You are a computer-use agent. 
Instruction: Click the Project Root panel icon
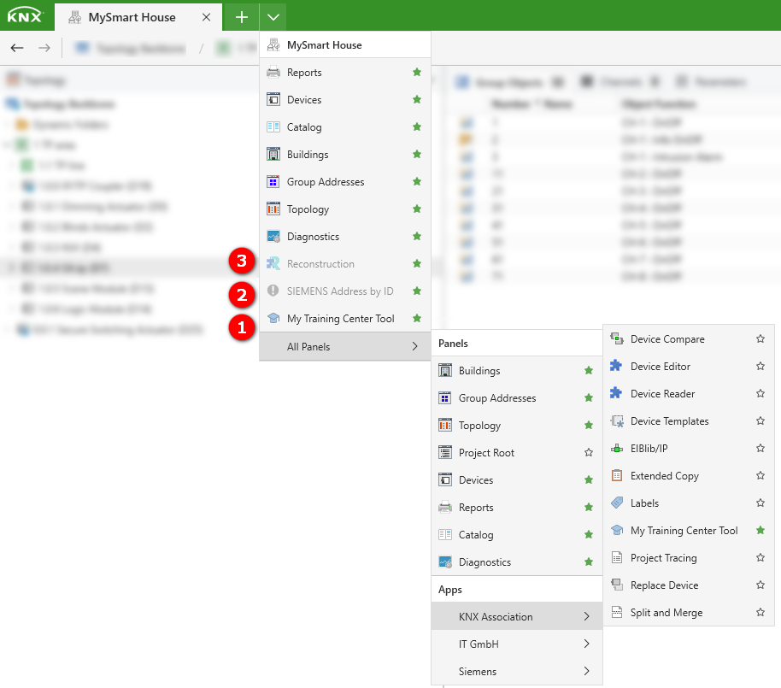[x=445, y=452]
